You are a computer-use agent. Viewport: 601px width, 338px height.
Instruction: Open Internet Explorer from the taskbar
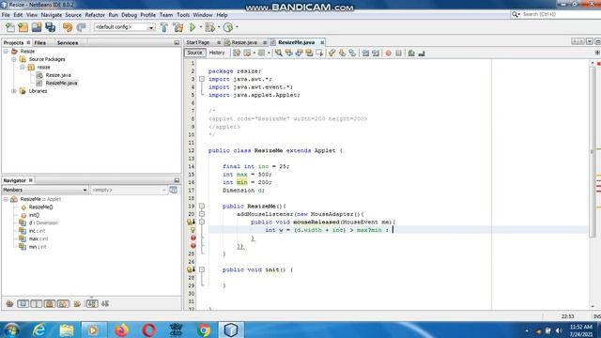click(39, 330)
